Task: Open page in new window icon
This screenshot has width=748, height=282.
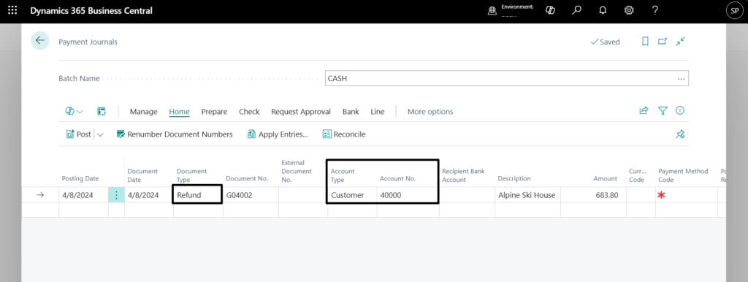Action: (663, 42)
